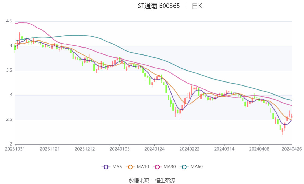
Task: Click x-axis date label 20240103
Action: coord(120,149)
